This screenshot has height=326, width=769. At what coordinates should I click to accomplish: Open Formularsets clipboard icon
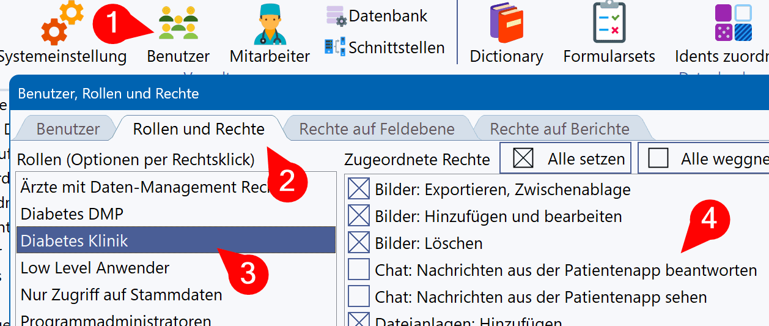tap(609, 23)
